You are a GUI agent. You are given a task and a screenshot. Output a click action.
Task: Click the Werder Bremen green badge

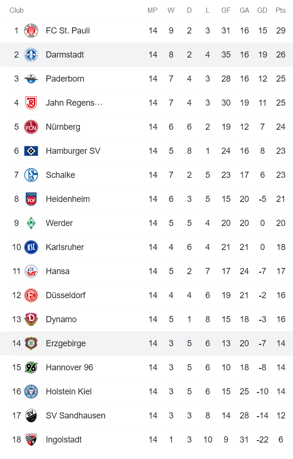coord(31,223)
